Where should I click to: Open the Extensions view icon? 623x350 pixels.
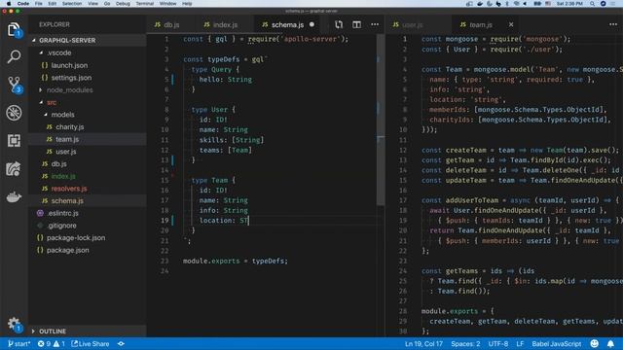(14, 140)
